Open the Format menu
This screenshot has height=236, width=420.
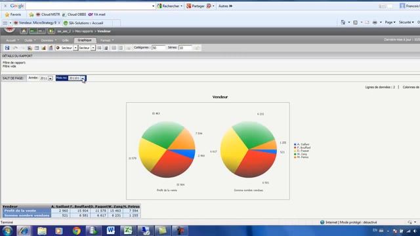(107, 41)
